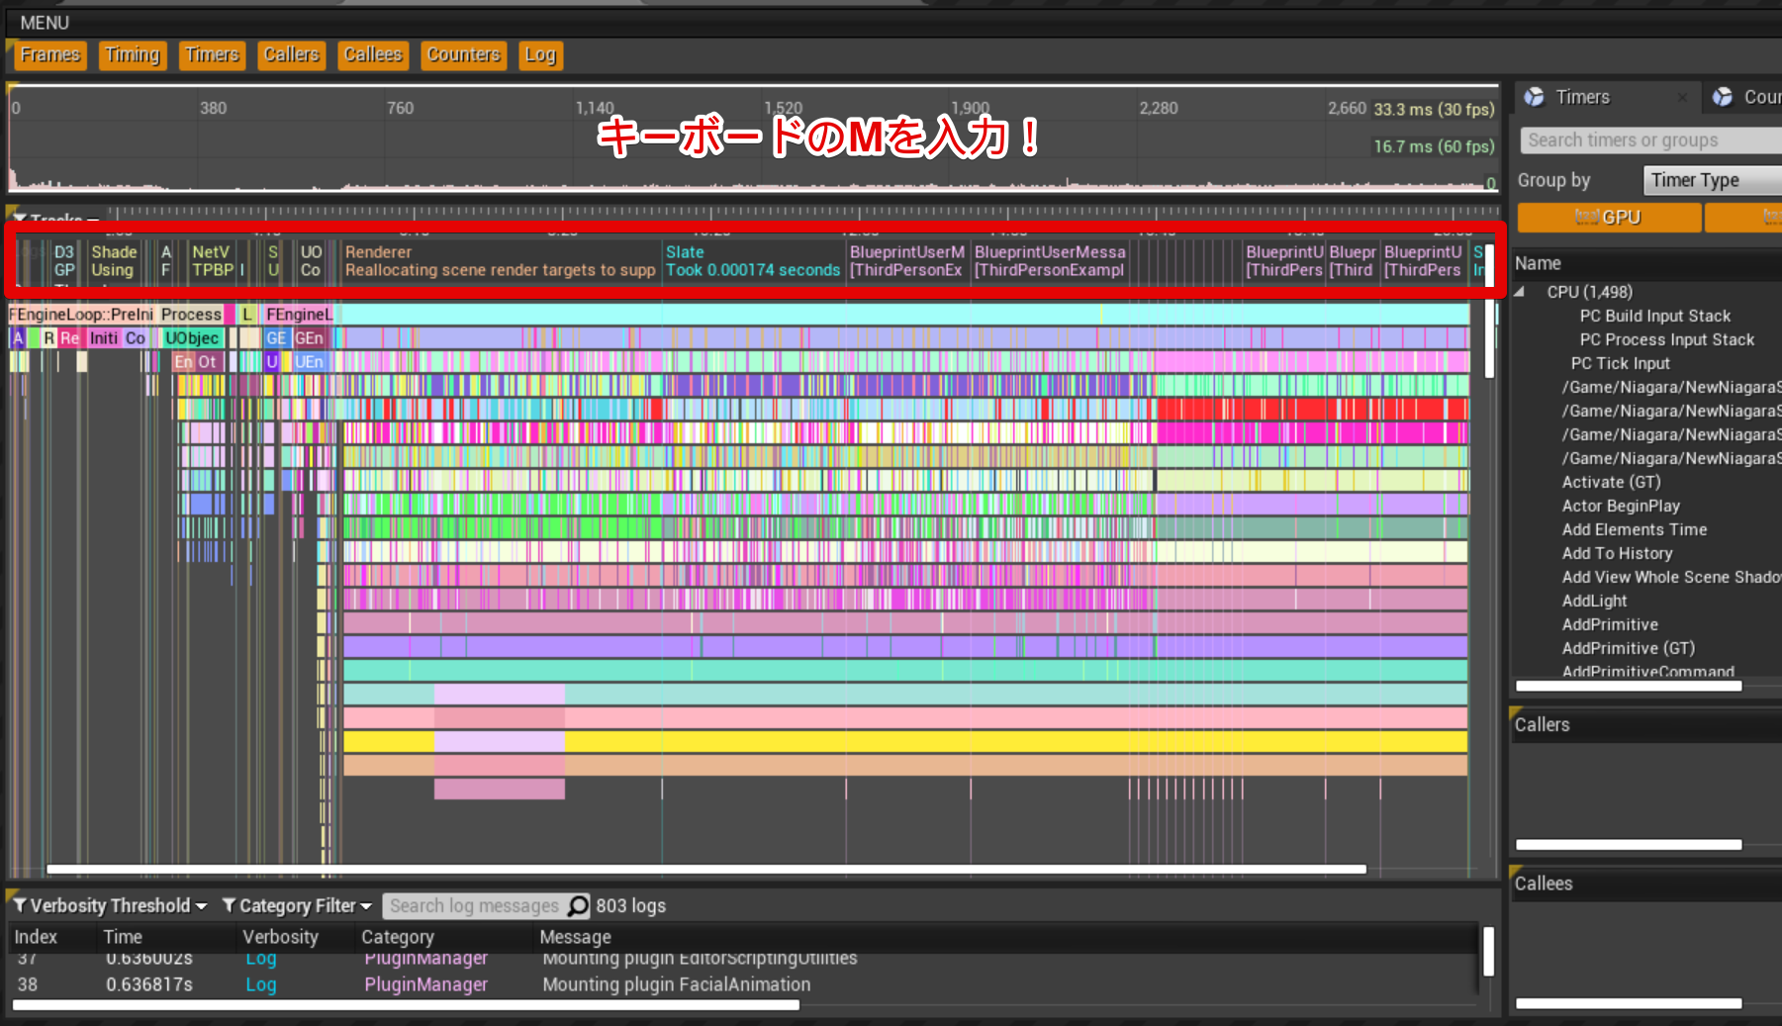Toggle the Callers panel button
1782x1026 pixels.
[291, 55]
